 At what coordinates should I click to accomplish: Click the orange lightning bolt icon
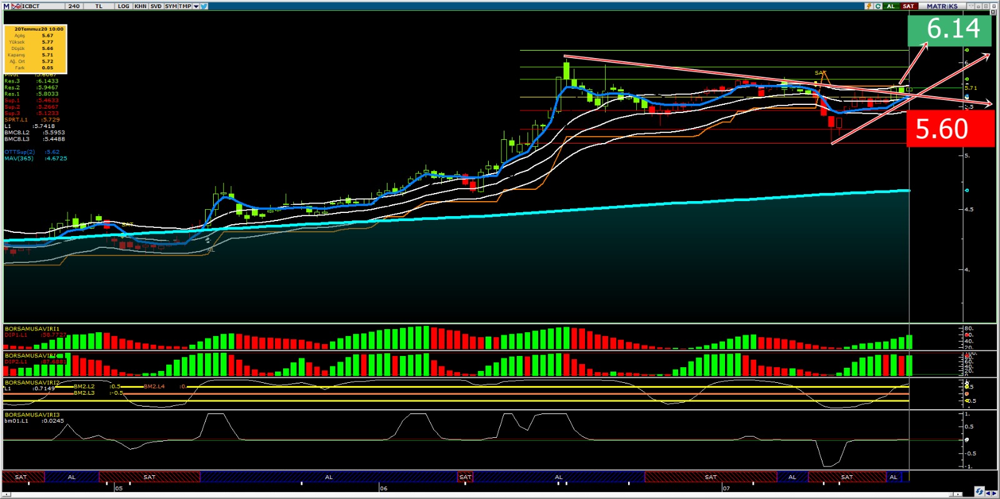pyautogui.click(x=869, y=6)
